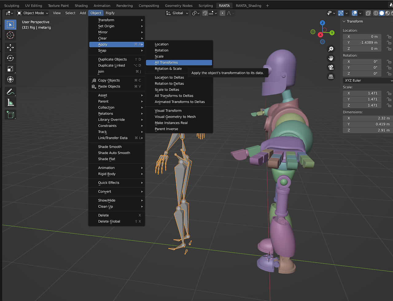The height and width of the screenshot is (301, 393).
Task: Click the Scale X value field
Action: 362,93
